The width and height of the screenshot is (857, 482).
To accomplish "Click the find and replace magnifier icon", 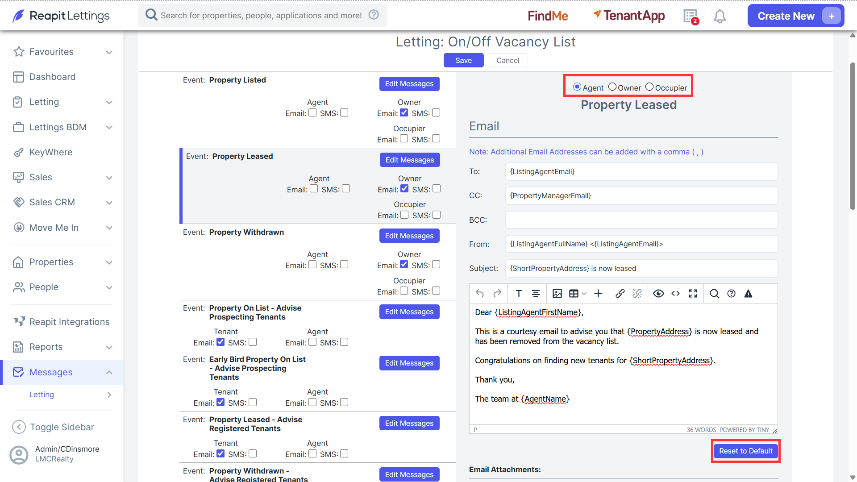I will click(714, 294).
